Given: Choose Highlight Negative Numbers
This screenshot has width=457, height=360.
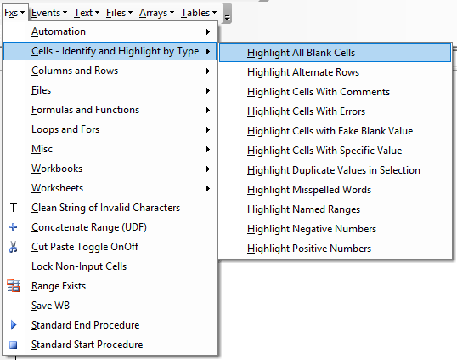Looking at the screenshot, I should click(335, 229).
